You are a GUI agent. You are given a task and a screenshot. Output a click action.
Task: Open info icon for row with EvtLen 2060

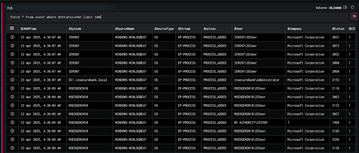coord(12,63)
